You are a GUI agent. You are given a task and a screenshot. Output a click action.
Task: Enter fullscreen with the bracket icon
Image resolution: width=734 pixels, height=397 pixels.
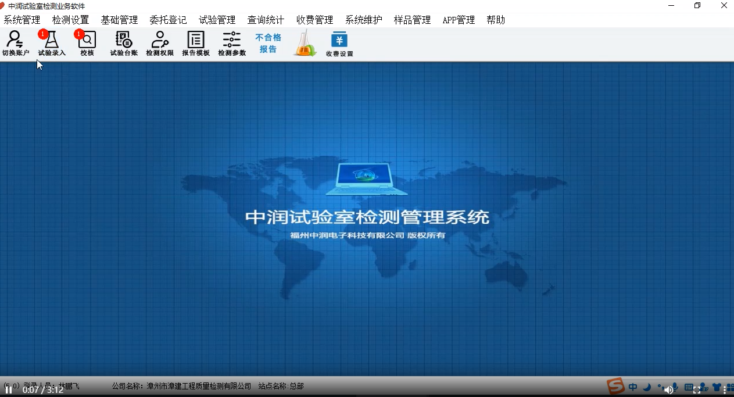click(697, 390)
